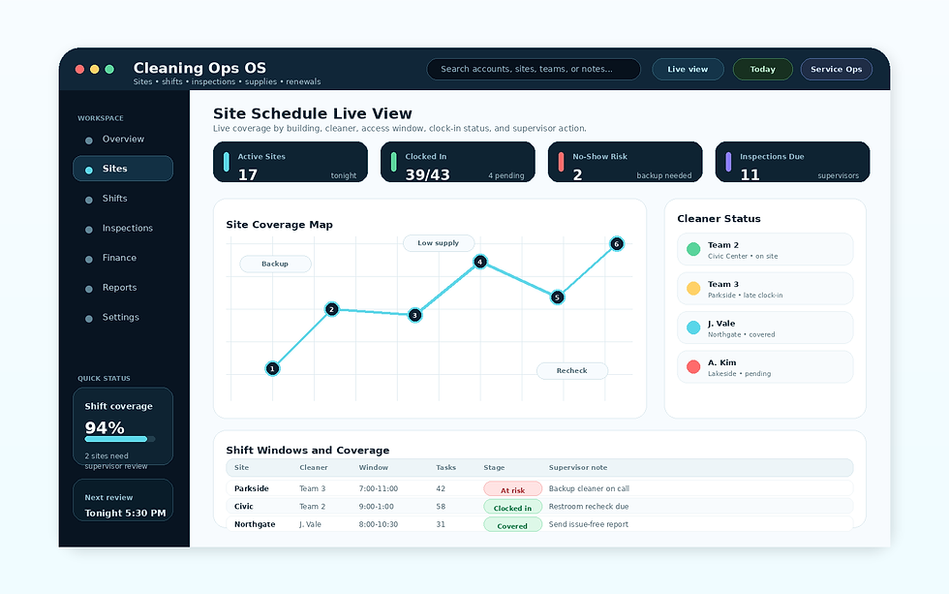
Task: Click the 9:00-1:00 window cell
Action: tap(377, 506)
